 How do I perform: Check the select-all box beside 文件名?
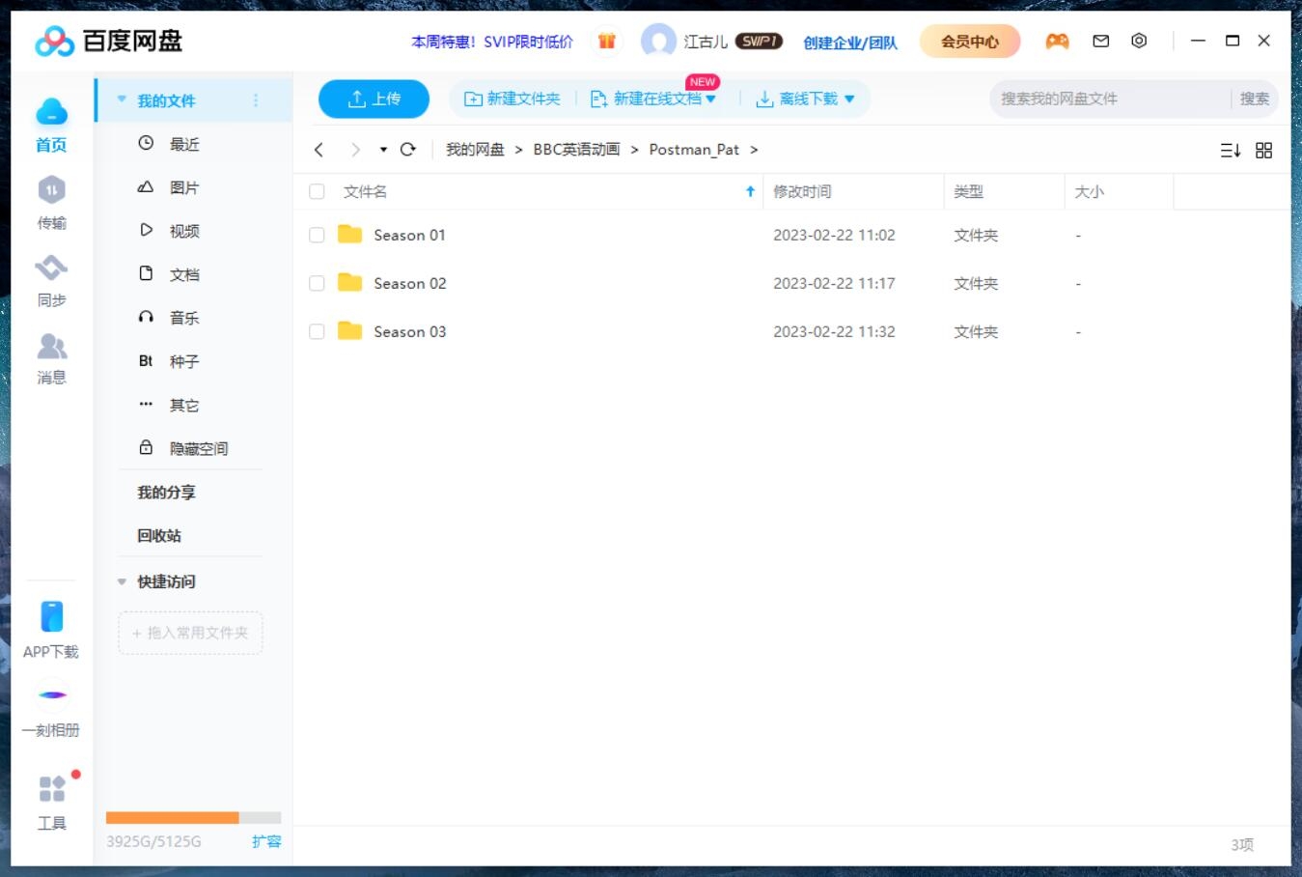317,191
